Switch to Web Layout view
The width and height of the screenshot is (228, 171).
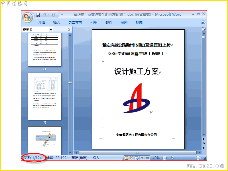(x=137, y=158)
